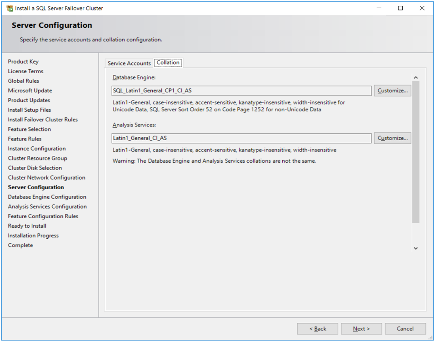The width and height of the screenshot is (435, 341).
Task: Select Analysis Services Configuration step
Action: click(47, 207)
